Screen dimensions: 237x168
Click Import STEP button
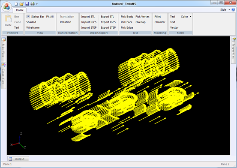pos(89,27)
